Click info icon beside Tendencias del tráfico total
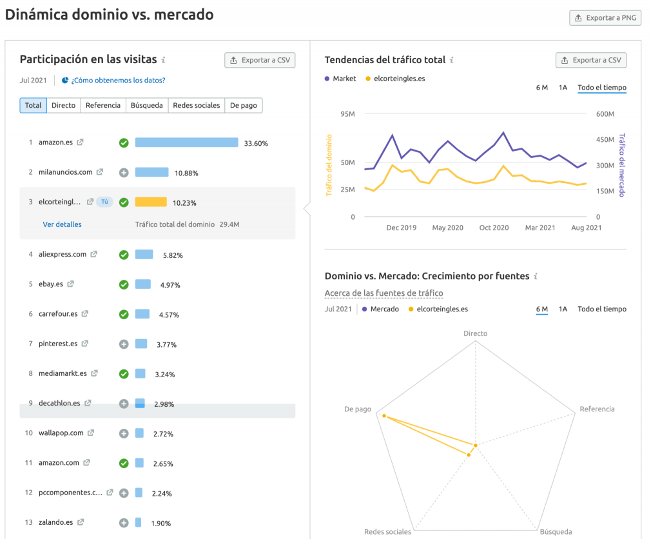Viewport: 651px width, 539px height. (452, 60)
